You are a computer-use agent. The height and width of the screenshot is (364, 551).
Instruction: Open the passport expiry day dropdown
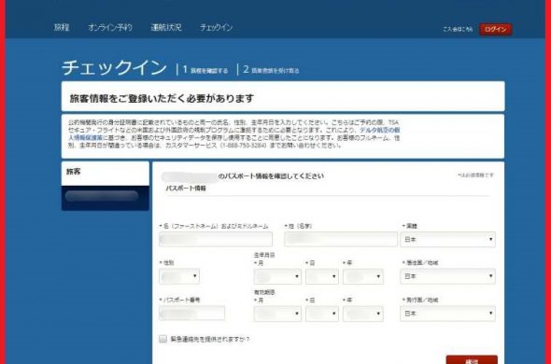[x=322, y=314]
